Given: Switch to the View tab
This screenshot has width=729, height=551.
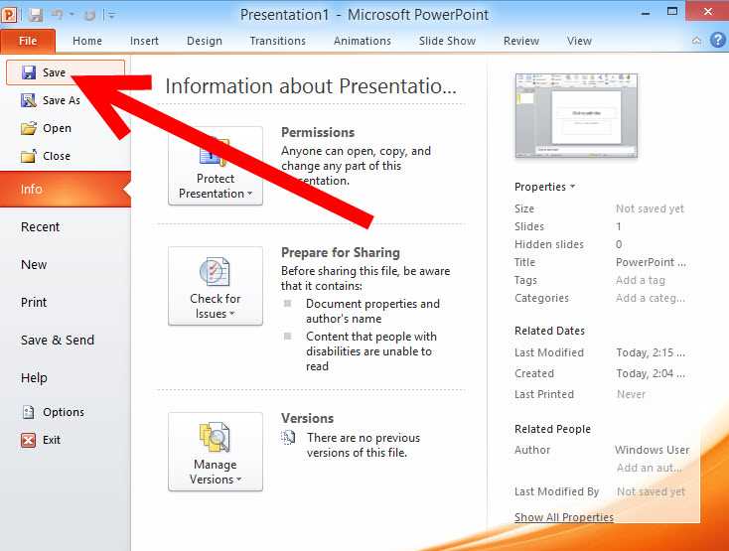Looking at the screenshot, I should (579, 41).
